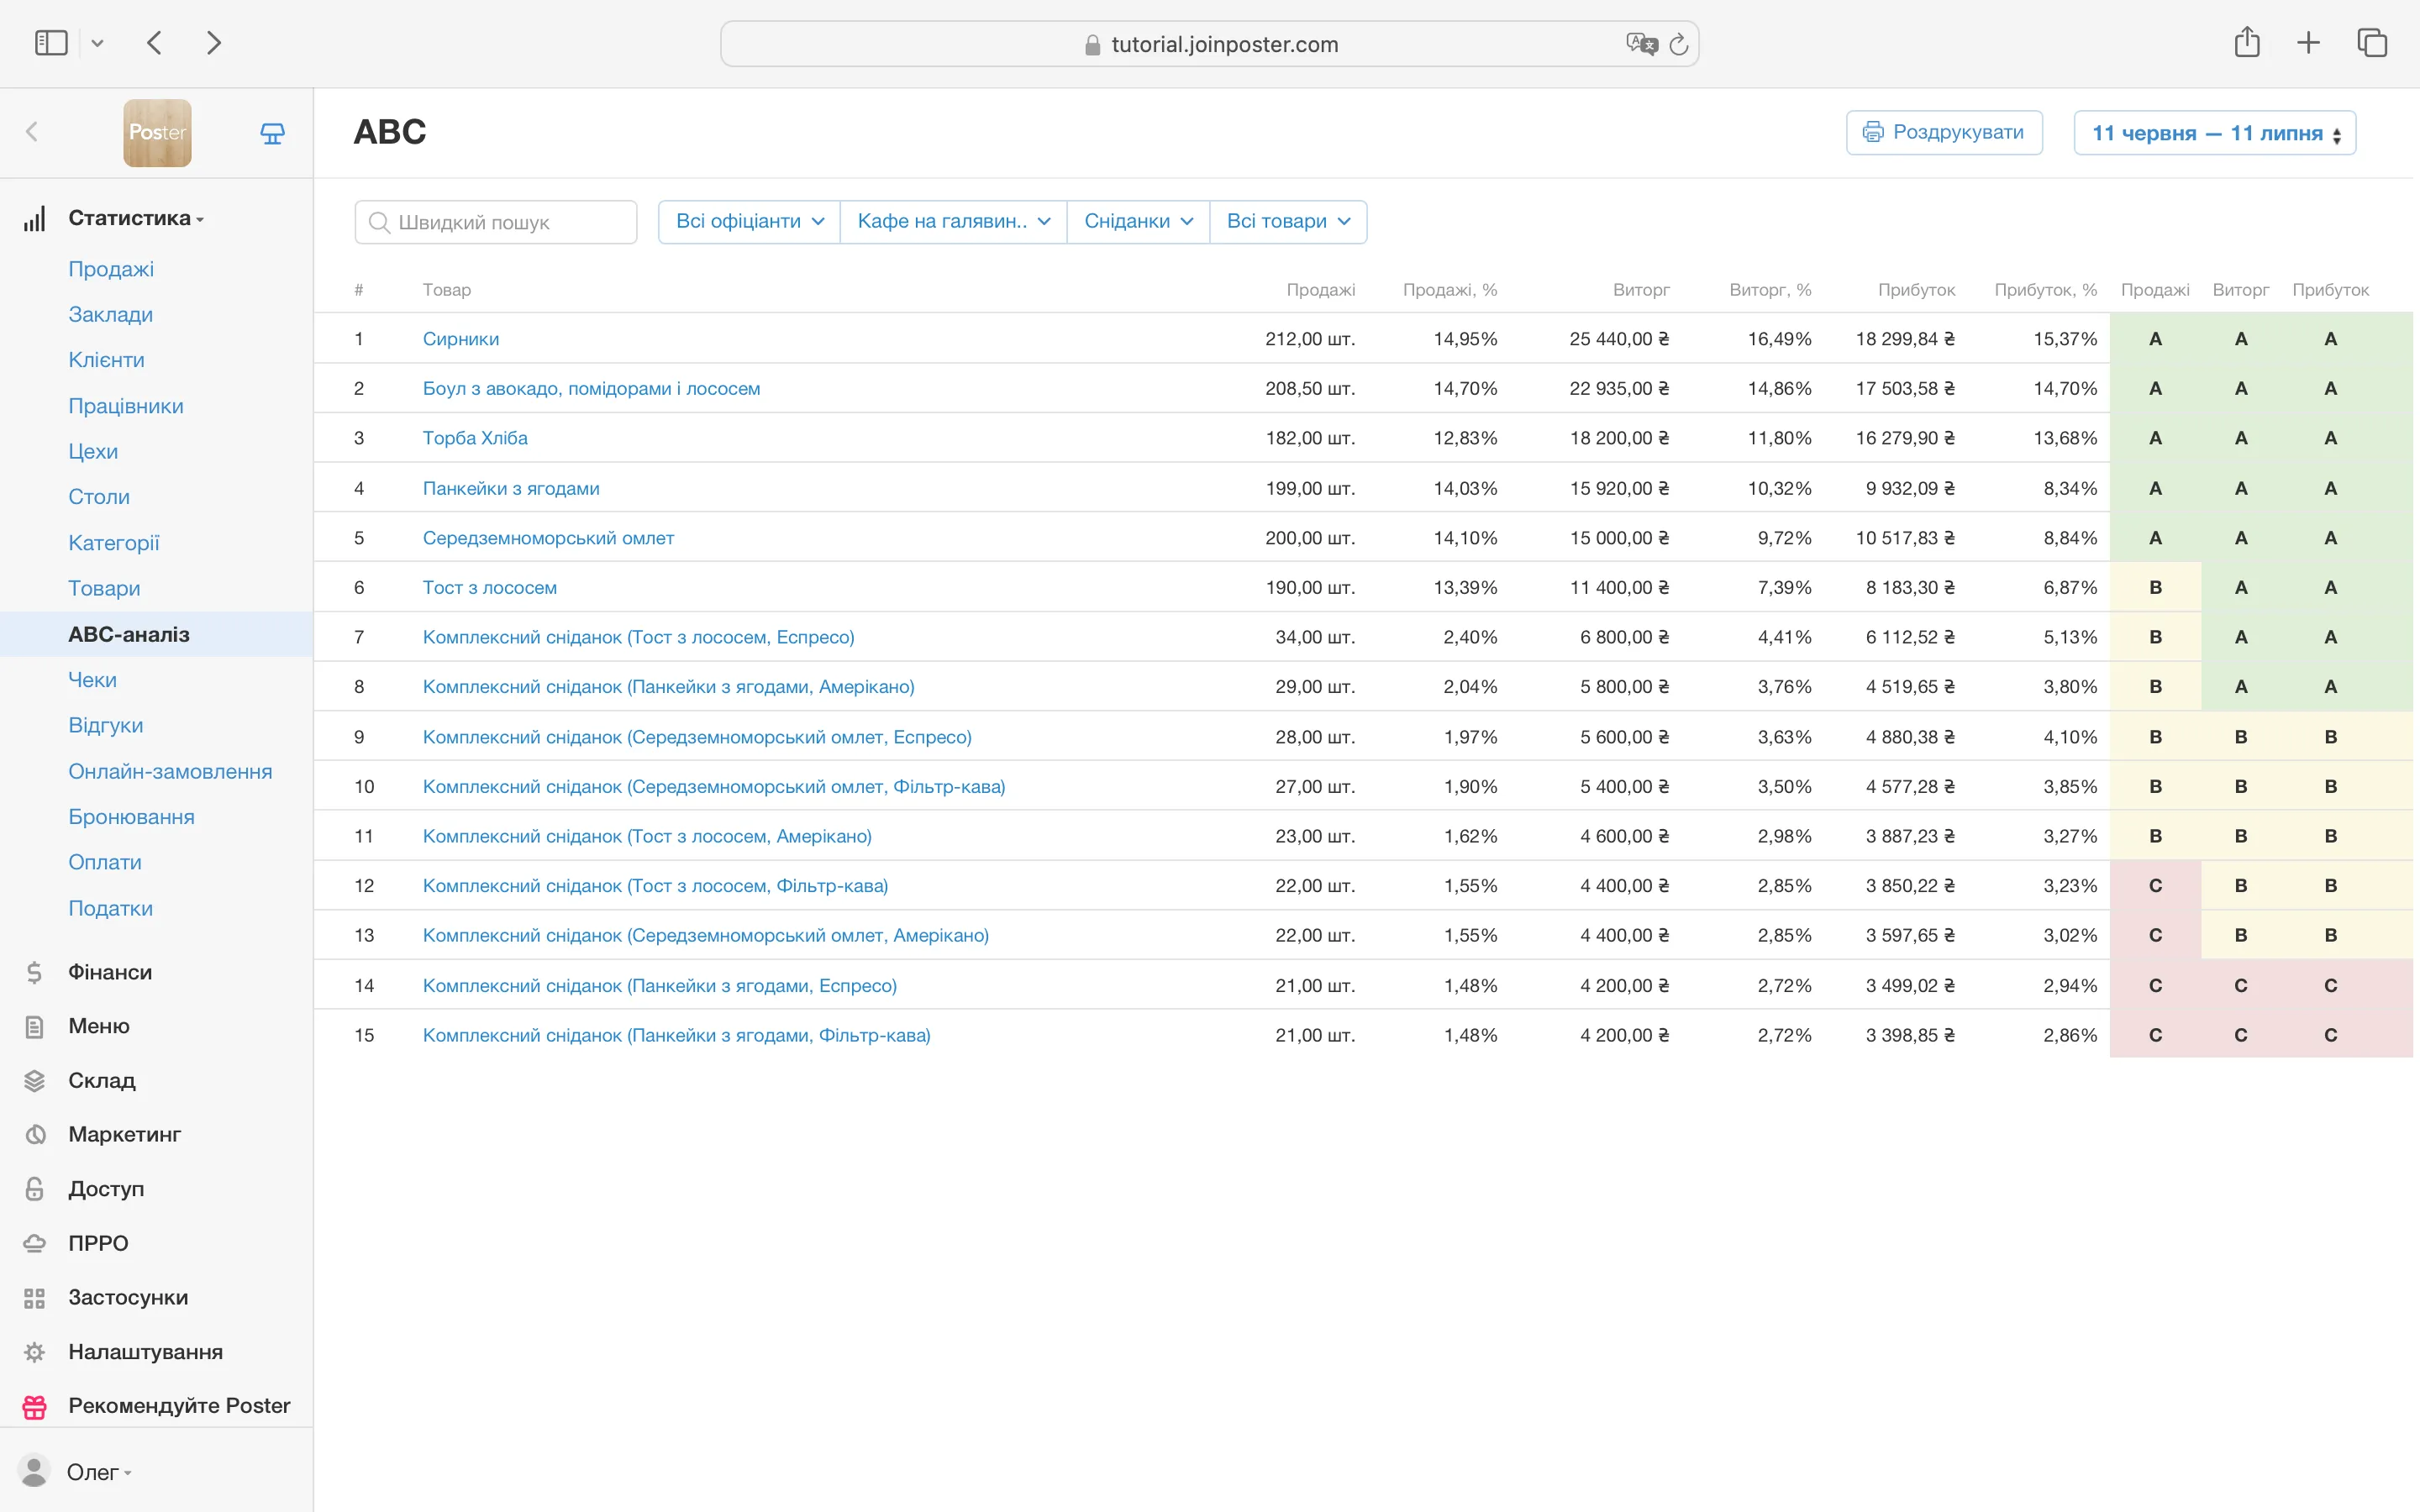This screenshot has height=1512, width=2420.
Task: Click the Роздрукувати print button
Action: click(1943, 132)
